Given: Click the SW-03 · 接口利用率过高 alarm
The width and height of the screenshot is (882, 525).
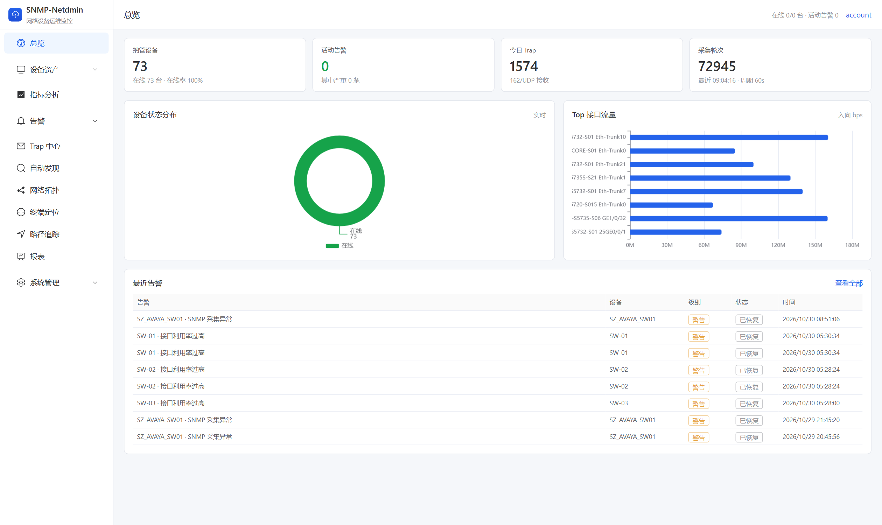Looking at the screenshot, I should [170, 403].
